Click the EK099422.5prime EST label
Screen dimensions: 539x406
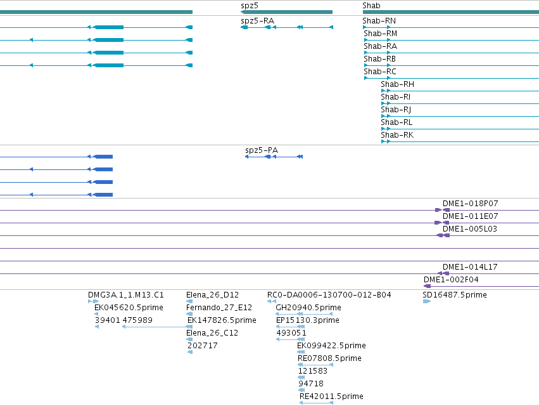pos(332,346)
